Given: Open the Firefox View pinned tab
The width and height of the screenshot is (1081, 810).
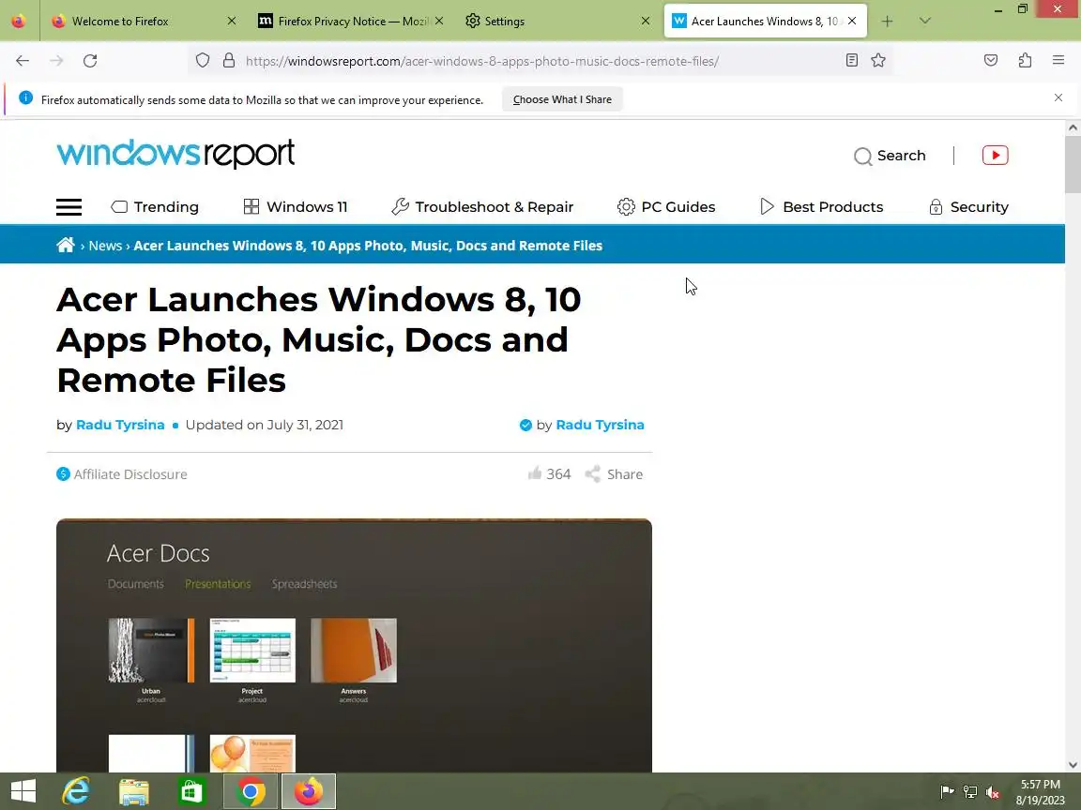Looking at the screenshot, I should tap(19, 22).
